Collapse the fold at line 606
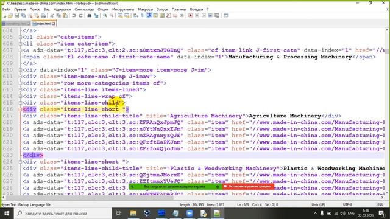 20,44
